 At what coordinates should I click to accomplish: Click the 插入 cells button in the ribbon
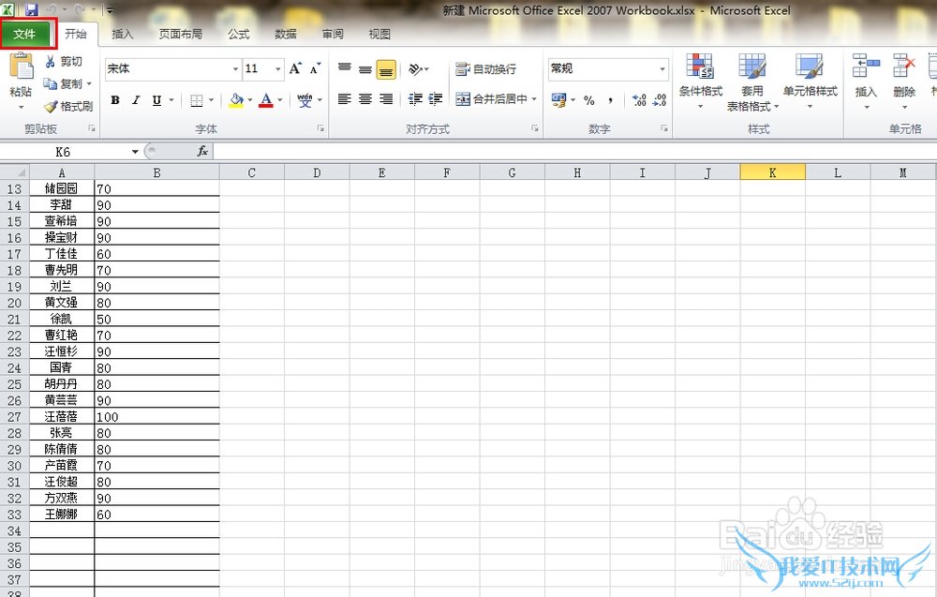click(866, 82)
